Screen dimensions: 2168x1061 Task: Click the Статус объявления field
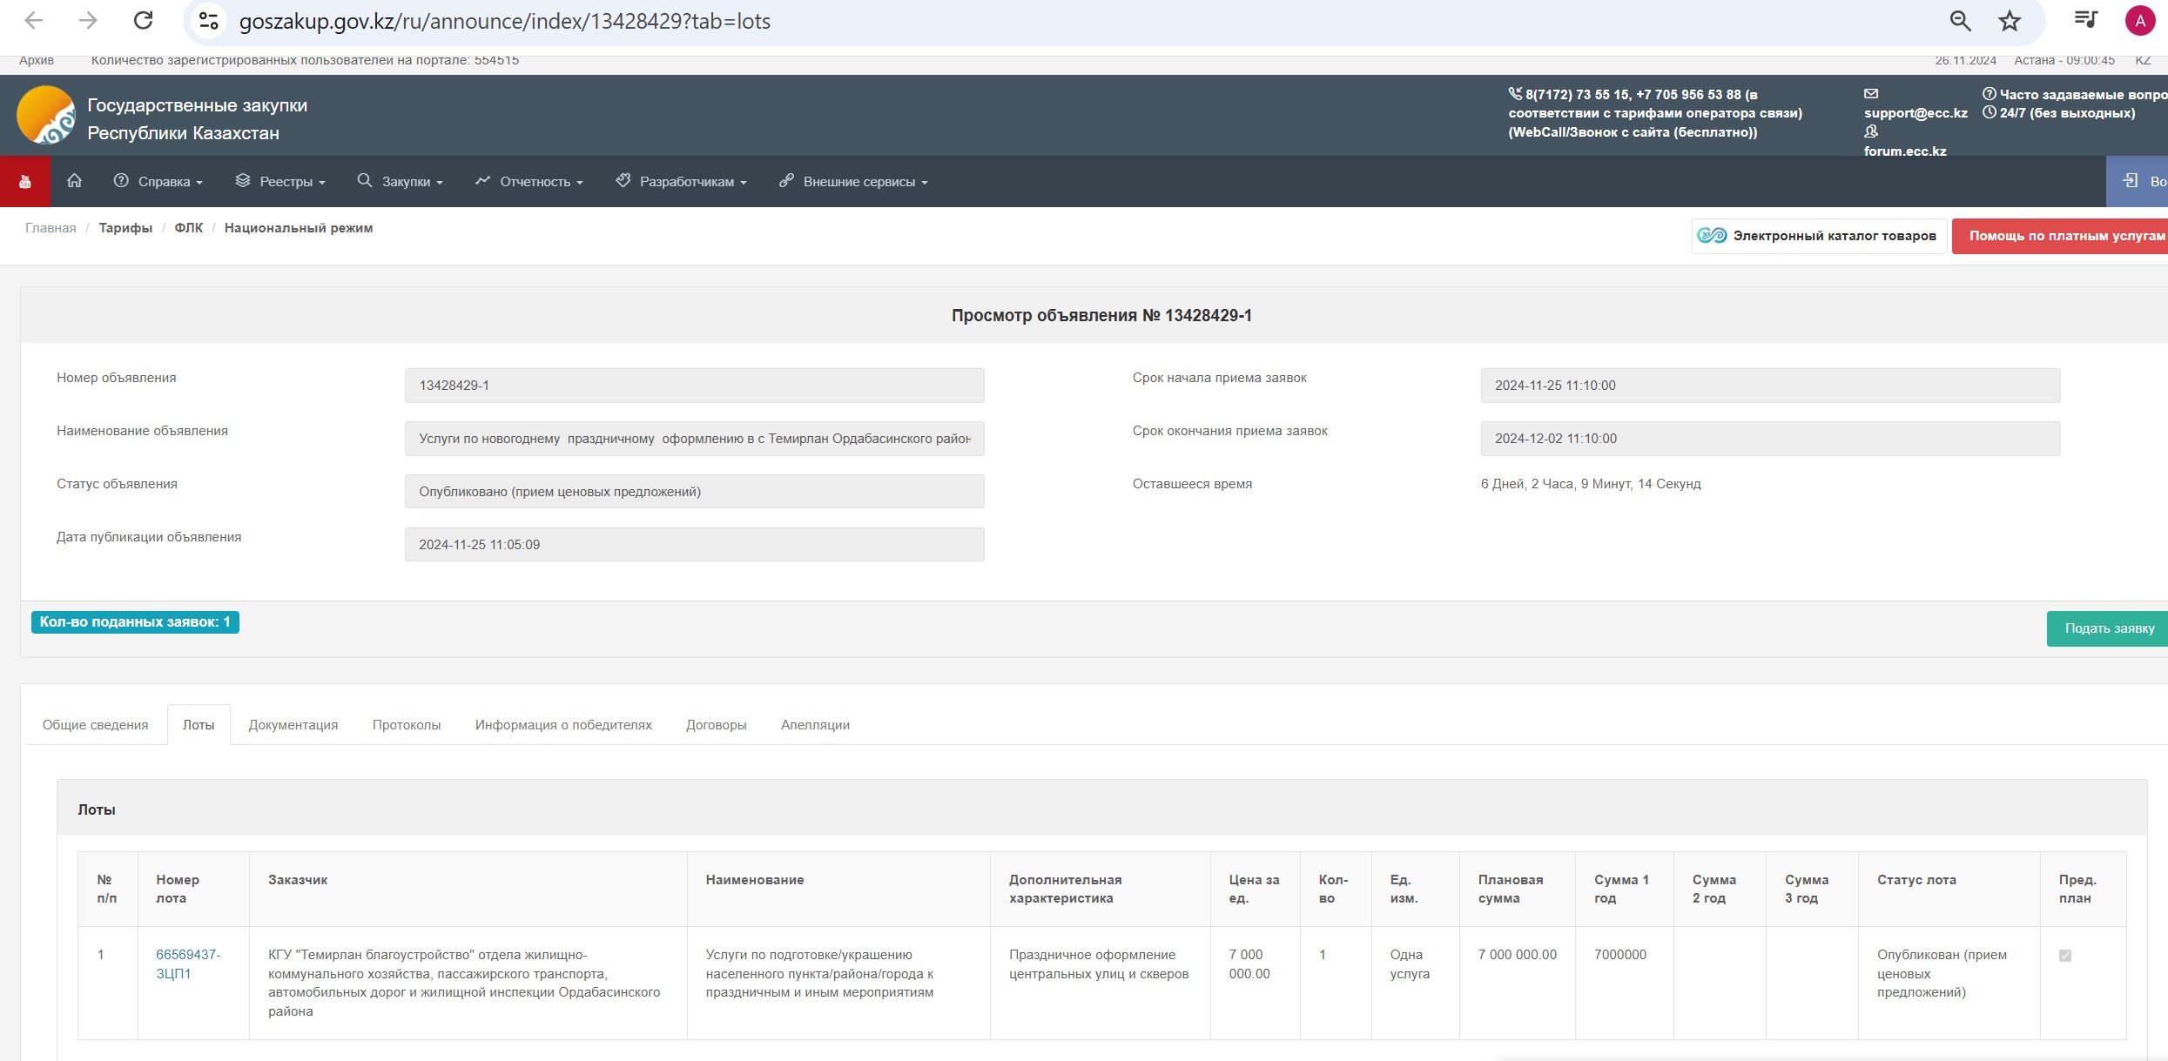694,492
